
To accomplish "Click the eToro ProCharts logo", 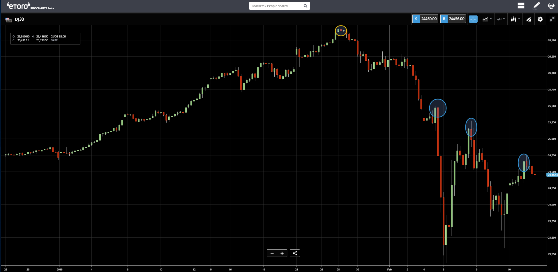I will pyautogui.click(x=30, y=6).
